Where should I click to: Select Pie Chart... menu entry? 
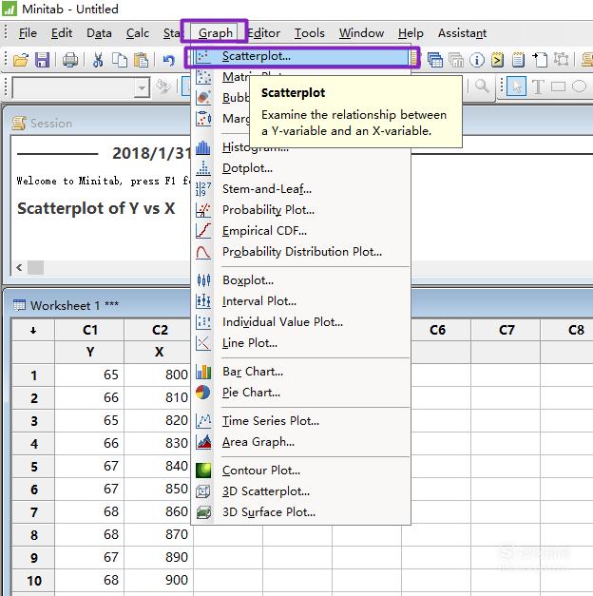(300, 393)
